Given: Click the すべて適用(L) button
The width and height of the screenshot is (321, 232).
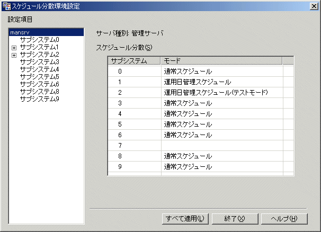Looking at the screenshot, I should (185, 219).
